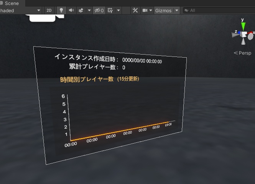Select the first 00:00 time label

click(71, 145)
